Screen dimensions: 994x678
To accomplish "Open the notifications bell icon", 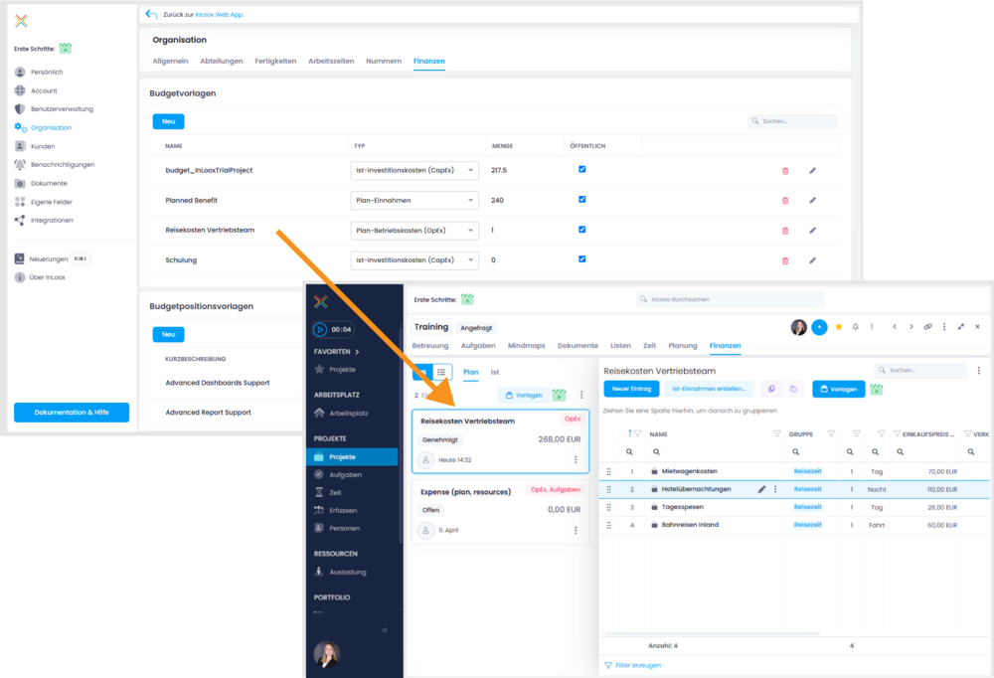I will pyautogui.click(x=855, y=327).
